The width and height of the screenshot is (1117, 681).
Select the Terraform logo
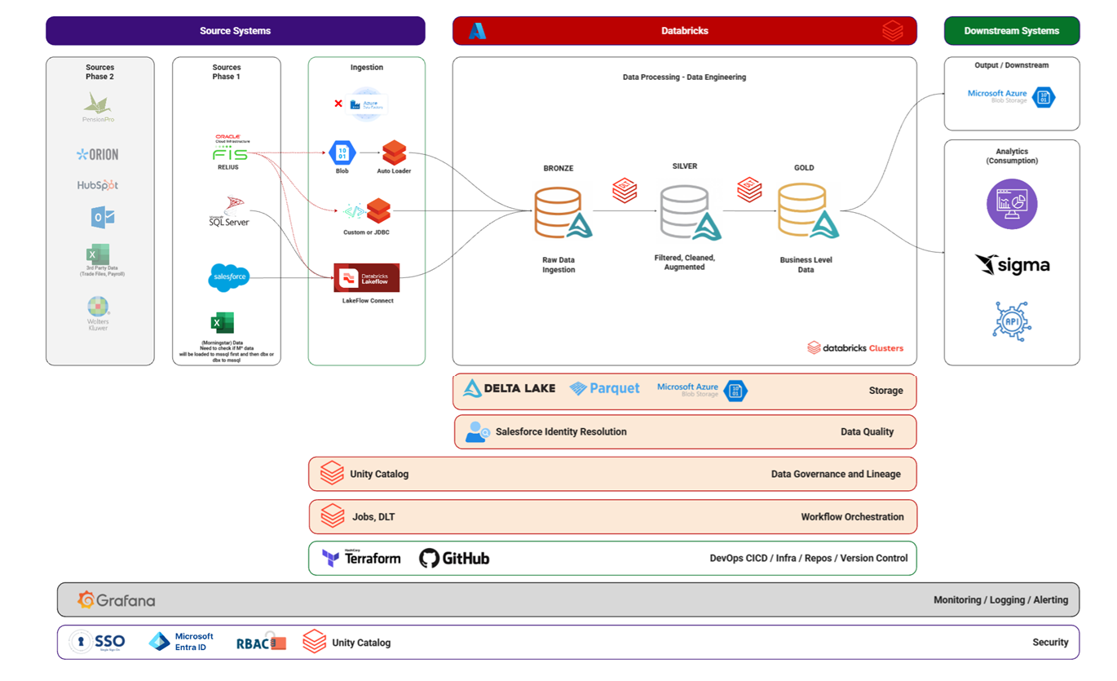(361, 558)
